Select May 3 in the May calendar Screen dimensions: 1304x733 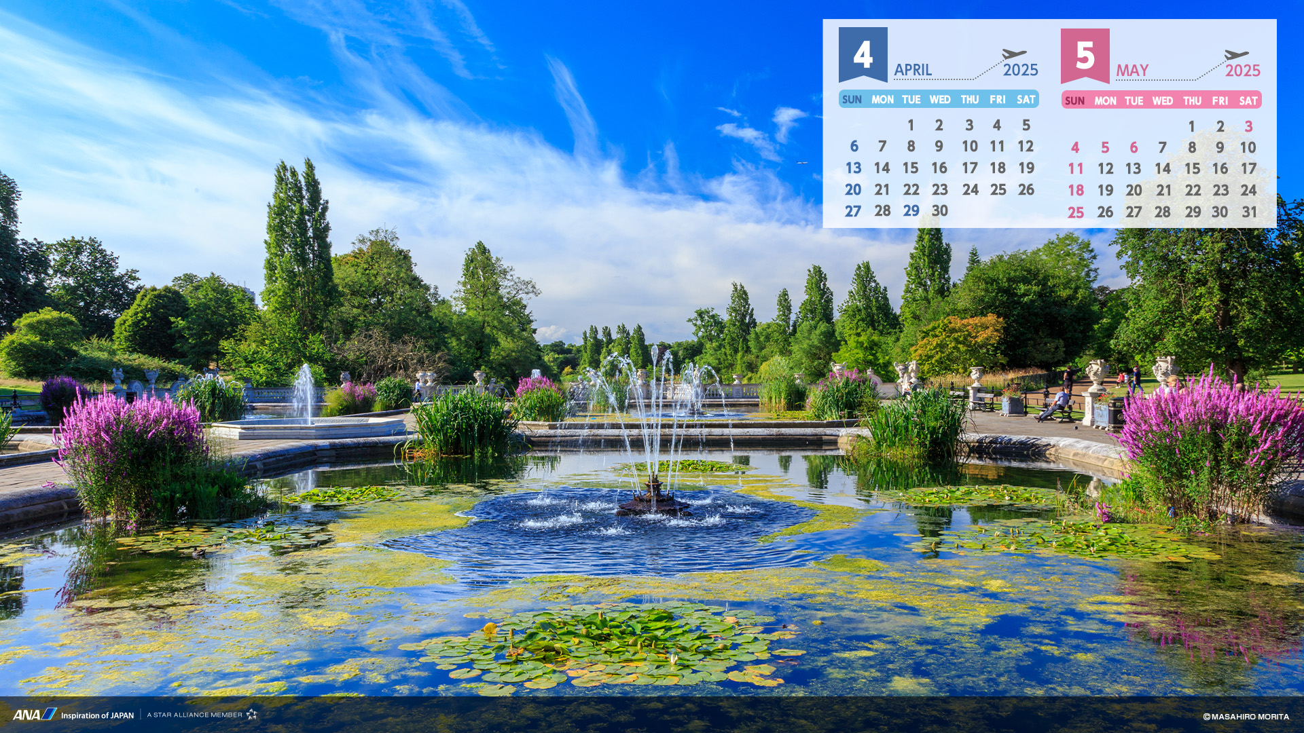(x=1248, y=126)
